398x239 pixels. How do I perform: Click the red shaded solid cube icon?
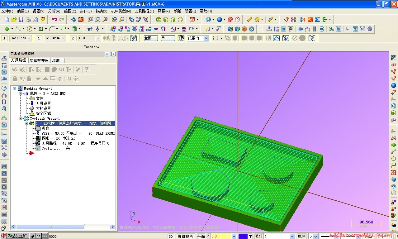point(230,20)
